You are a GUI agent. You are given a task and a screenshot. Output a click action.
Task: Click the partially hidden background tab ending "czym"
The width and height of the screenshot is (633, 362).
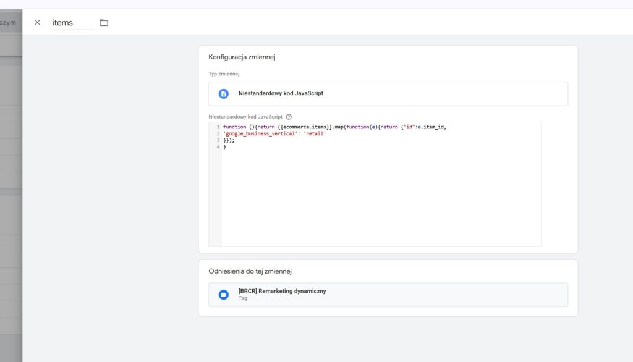click(x=8, y=23)
